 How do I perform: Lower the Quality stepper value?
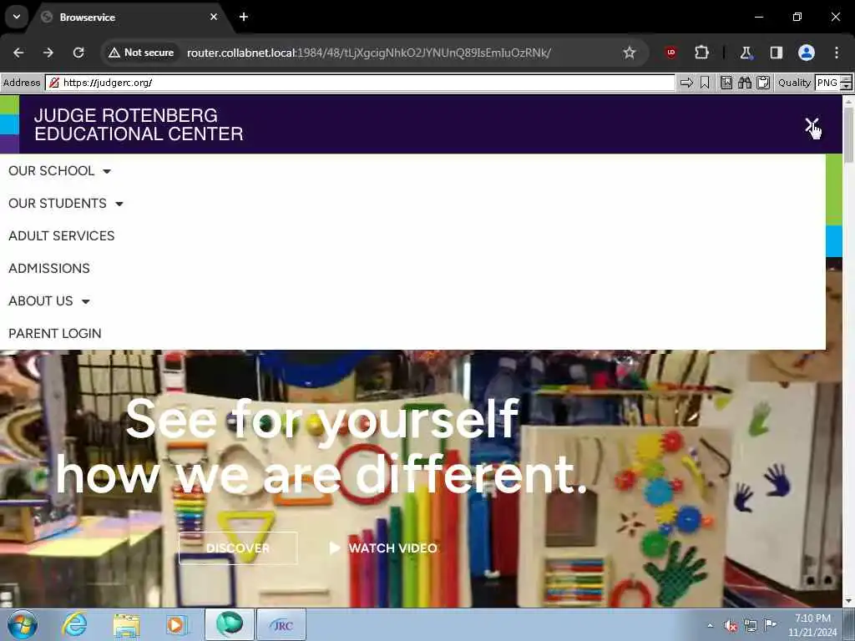click(x=846, y=87)
